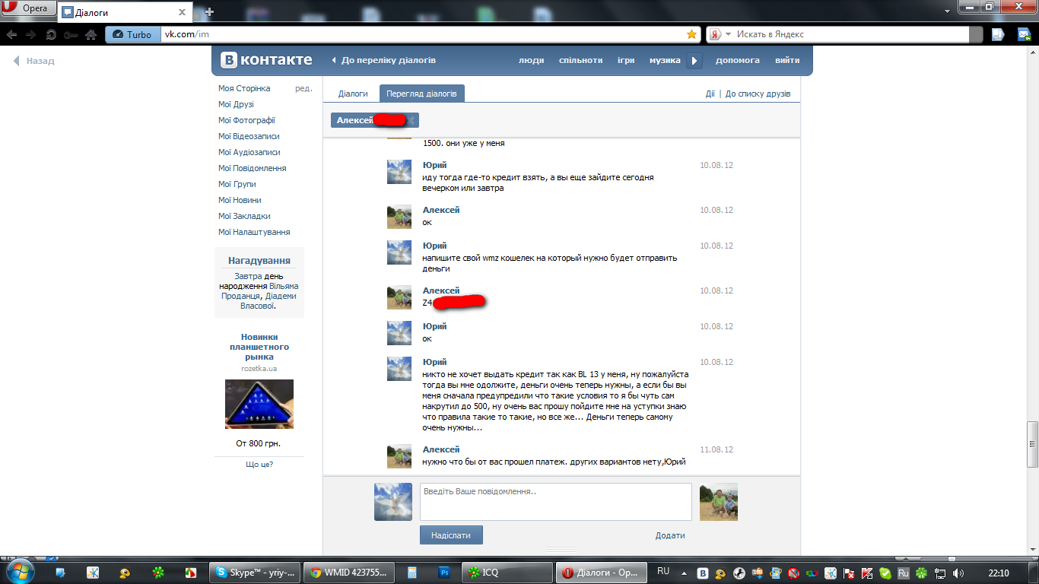Open the спільноти menu item

pos(580,60)
